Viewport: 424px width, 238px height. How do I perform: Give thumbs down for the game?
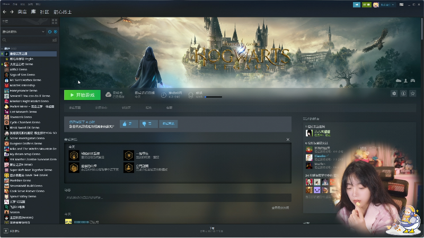point(148,124)
